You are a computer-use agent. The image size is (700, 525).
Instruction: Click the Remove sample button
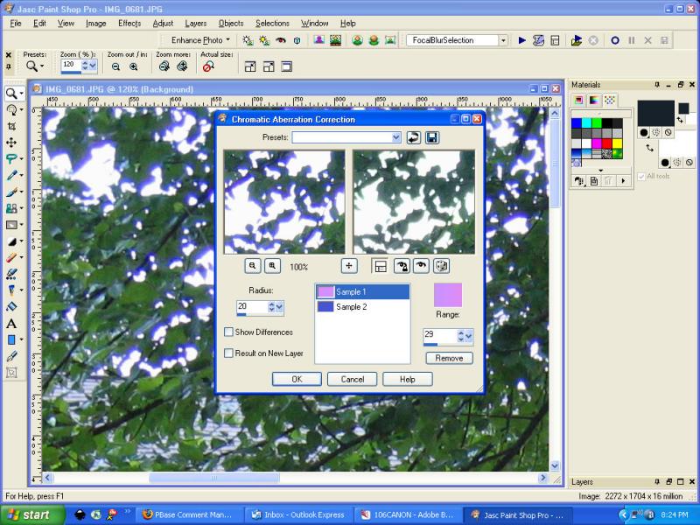[449, 358]
